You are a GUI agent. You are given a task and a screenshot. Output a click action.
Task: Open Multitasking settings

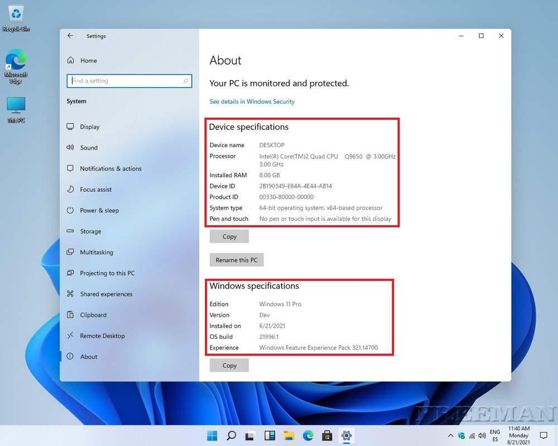pos(97,252)
